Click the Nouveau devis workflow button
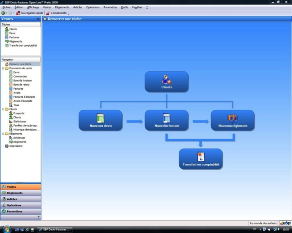Image resolution: width=292 pixels, height=233 pixels. 101,120
